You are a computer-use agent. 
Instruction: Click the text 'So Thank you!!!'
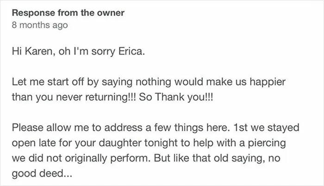[176, 97]
